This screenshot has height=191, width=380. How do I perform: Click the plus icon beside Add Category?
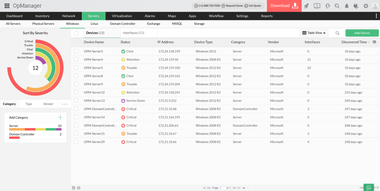(60, 118)
